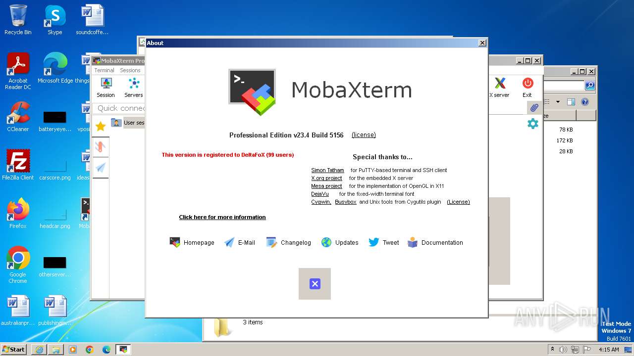Open the (License) link after Cygutils plugin
The image size is (634, 356).
pos(458,202)
